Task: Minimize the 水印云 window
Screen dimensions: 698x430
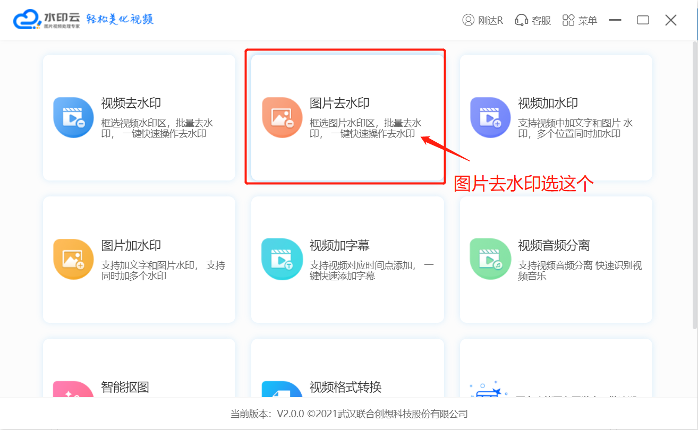Action: point(615,20)
